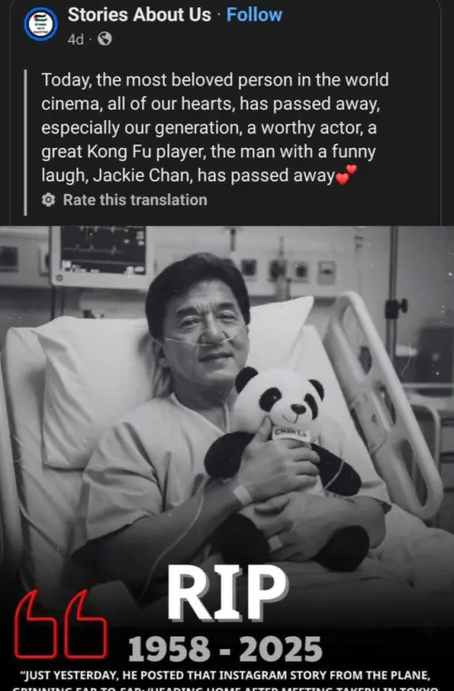Click the globe public audience icon
The image size is (454, 691).
click(x=104, y=39)
